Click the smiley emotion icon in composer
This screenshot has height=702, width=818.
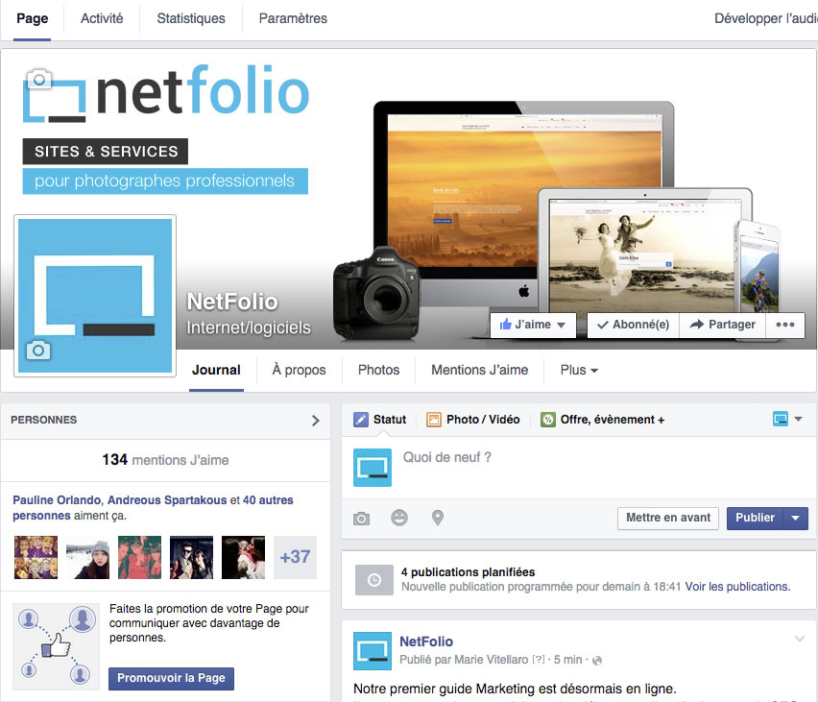click(399, 518)
